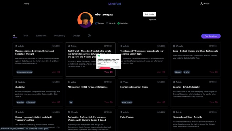View the Socrates article eye icon

(x=216, y=102)
